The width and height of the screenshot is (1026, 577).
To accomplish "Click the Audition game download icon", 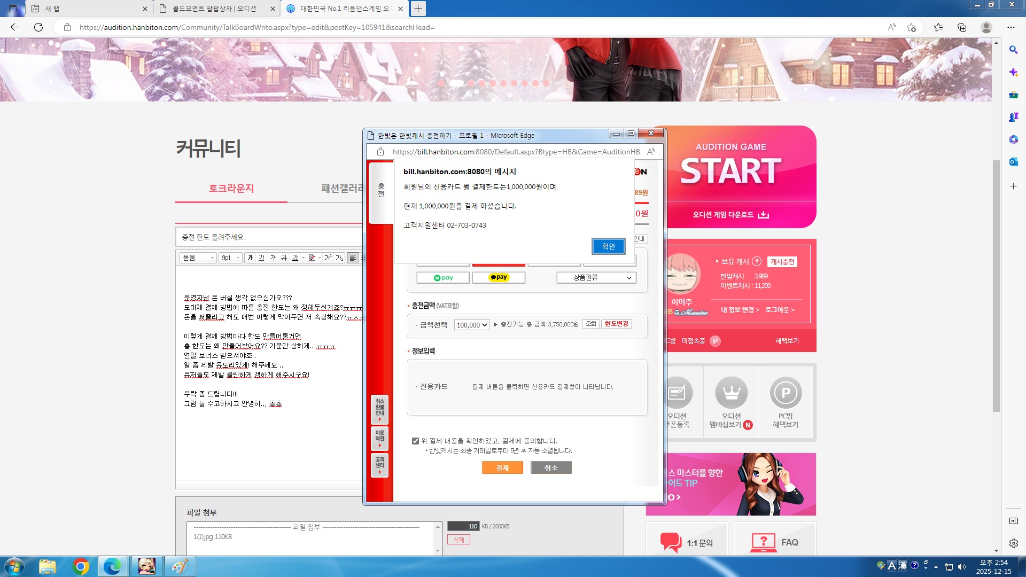I will (x=764, y=215).
